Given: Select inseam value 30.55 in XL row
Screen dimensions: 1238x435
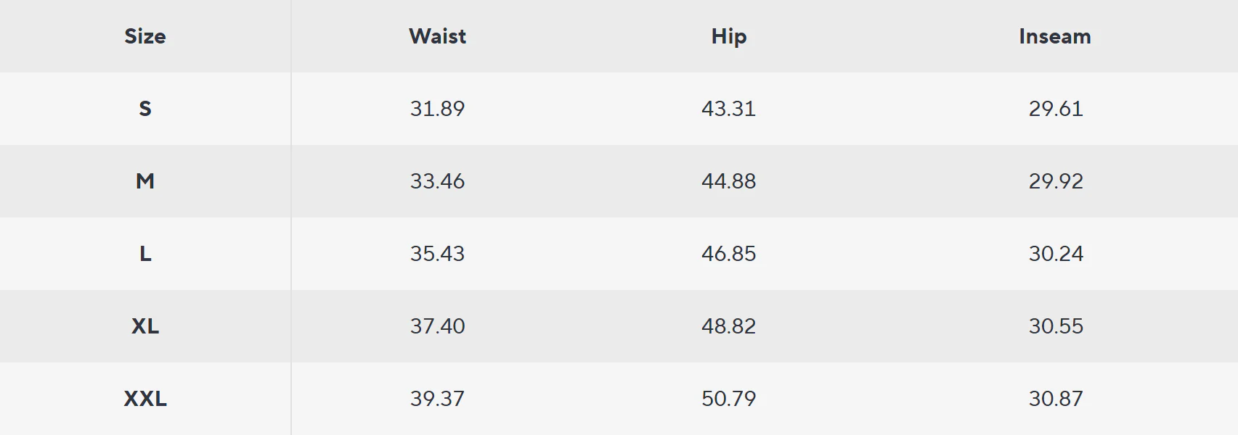Looking at the screenshot, I should [x=1055, y=326].
